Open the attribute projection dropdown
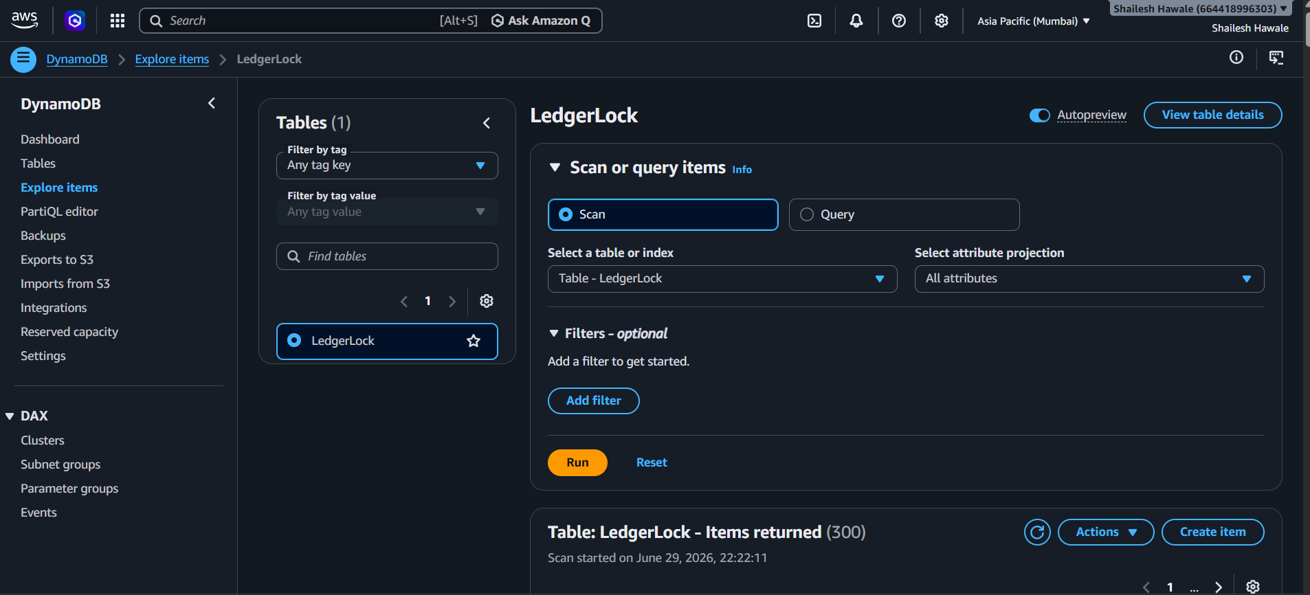This screenshot has width=1310, height=595. pyautogui.click(x=1089, y=279)
